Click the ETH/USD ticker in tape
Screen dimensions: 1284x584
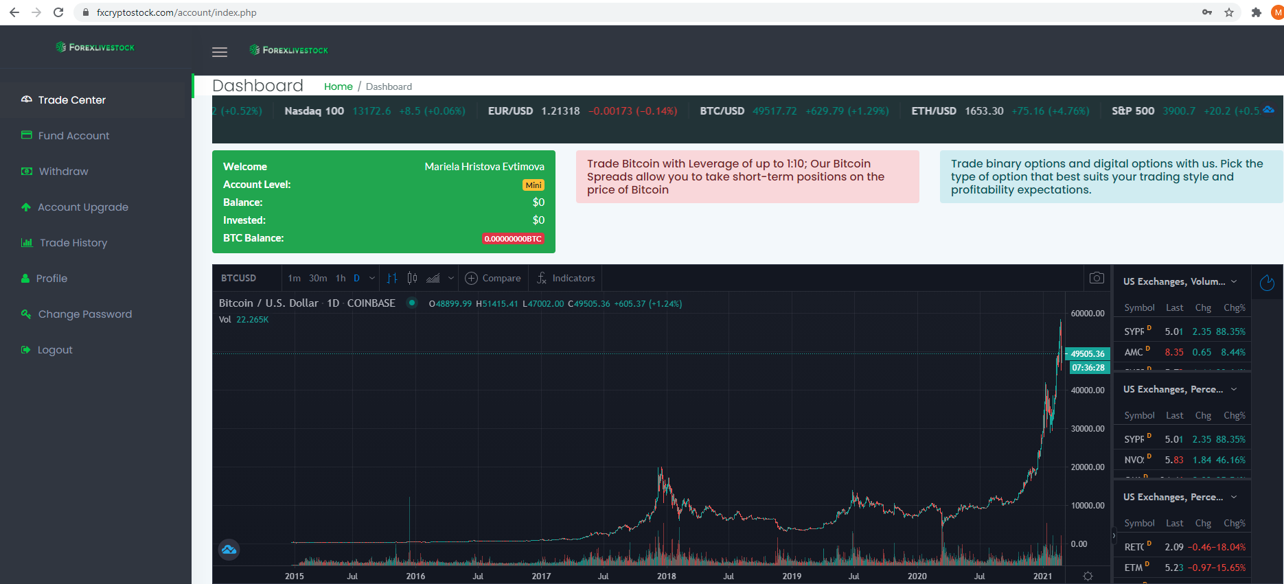pos(1000,110)
